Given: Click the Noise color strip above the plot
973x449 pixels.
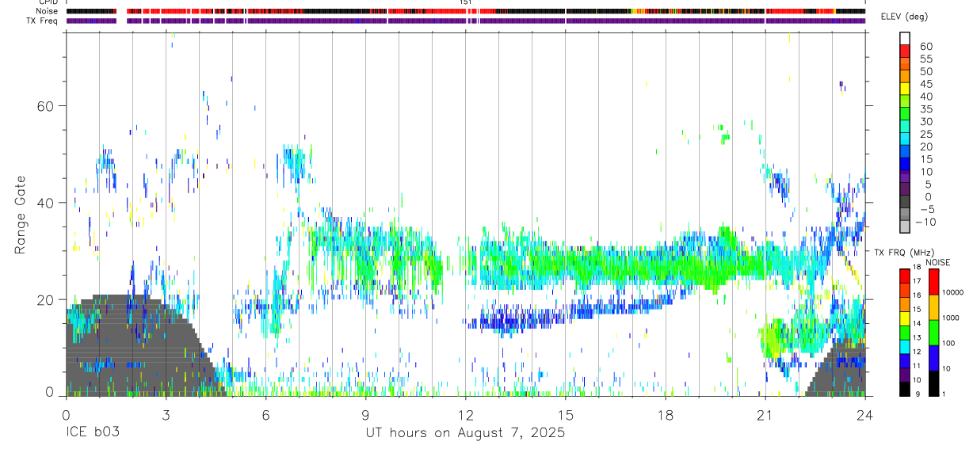Looking at the screenshot, I should (466, 11).
